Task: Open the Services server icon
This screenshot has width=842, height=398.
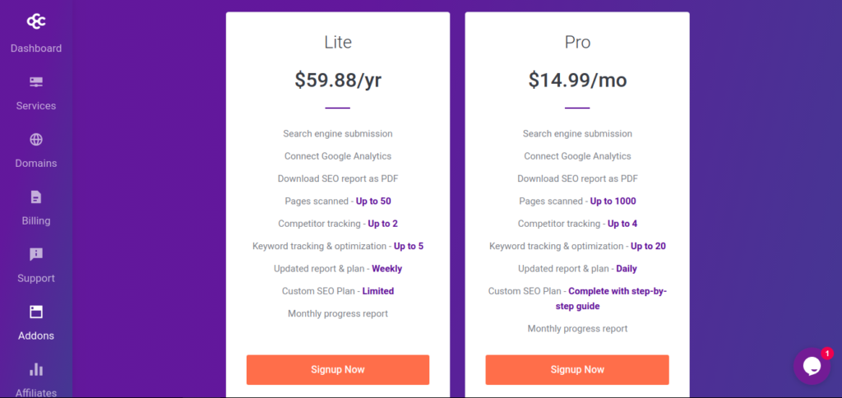Action: (36, 82)
